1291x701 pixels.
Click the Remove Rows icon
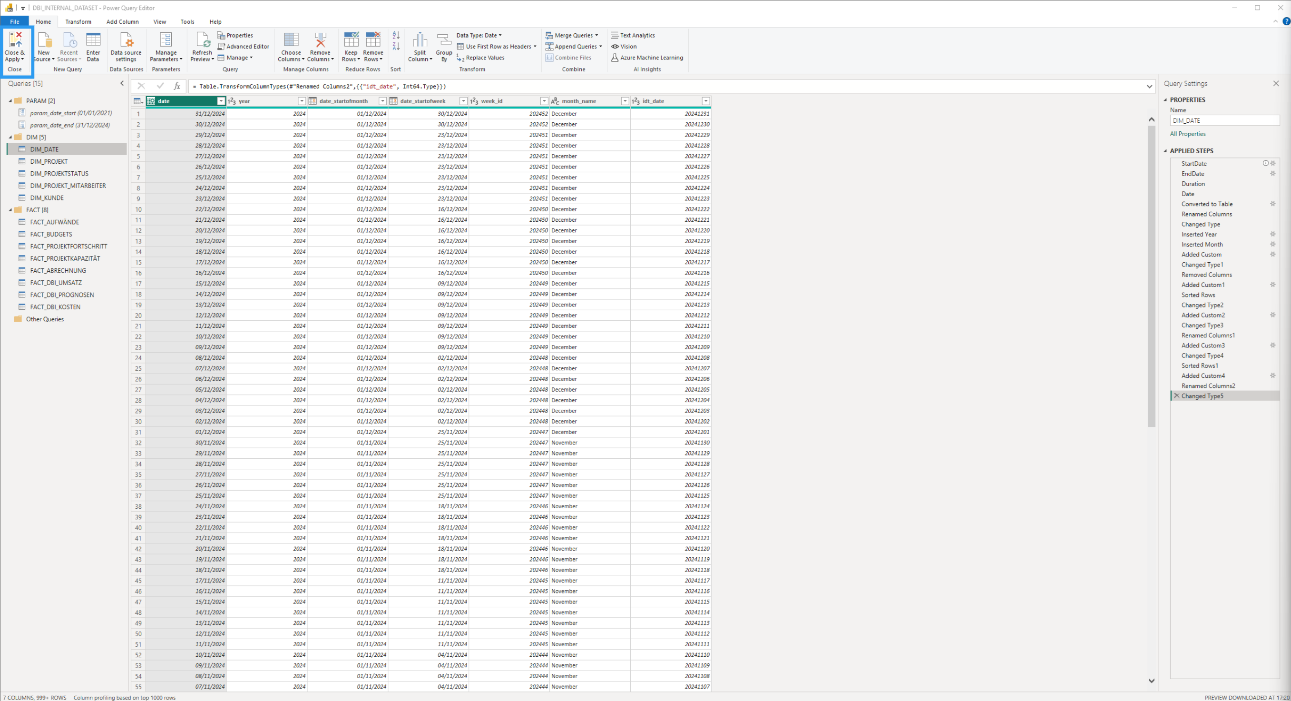(x=373, y=39)
